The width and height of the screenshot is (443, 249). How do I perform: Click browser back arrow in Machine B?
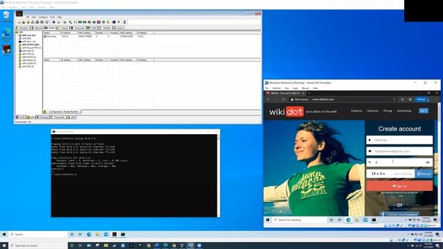269,100
